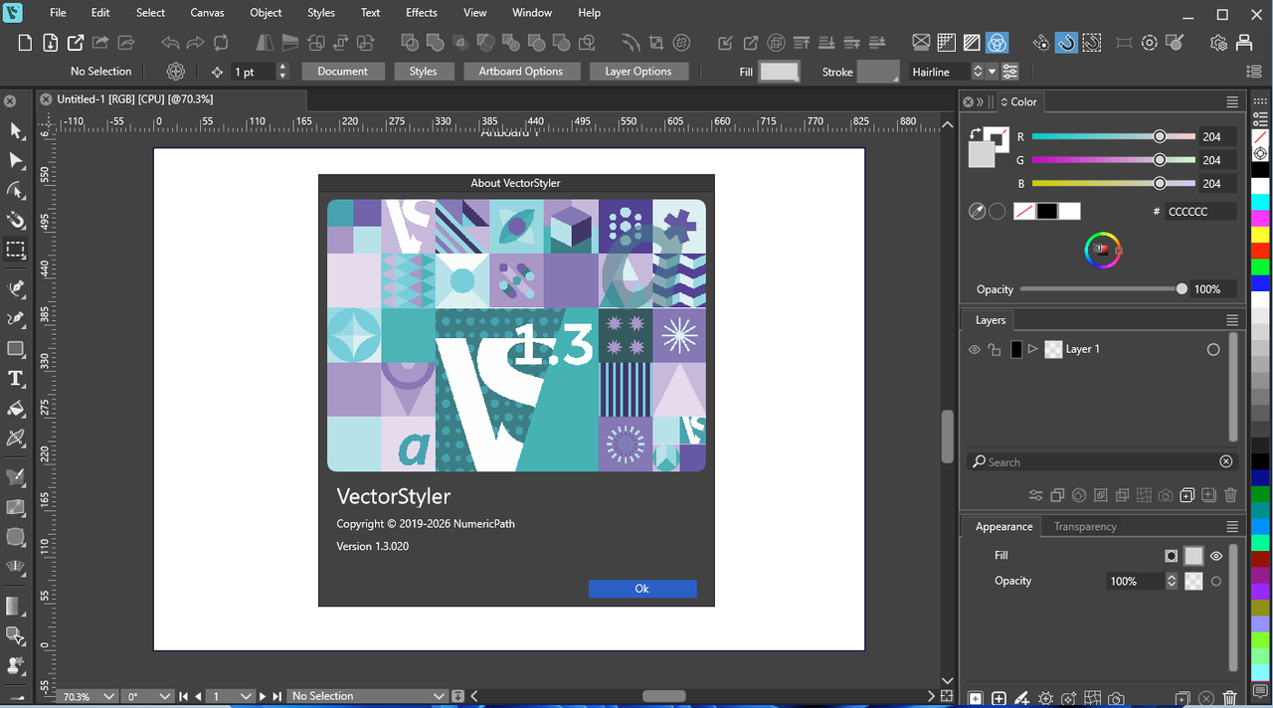Click the Undo arrow icon
This screenshot has width=1273, height=708.
(170, 43)
